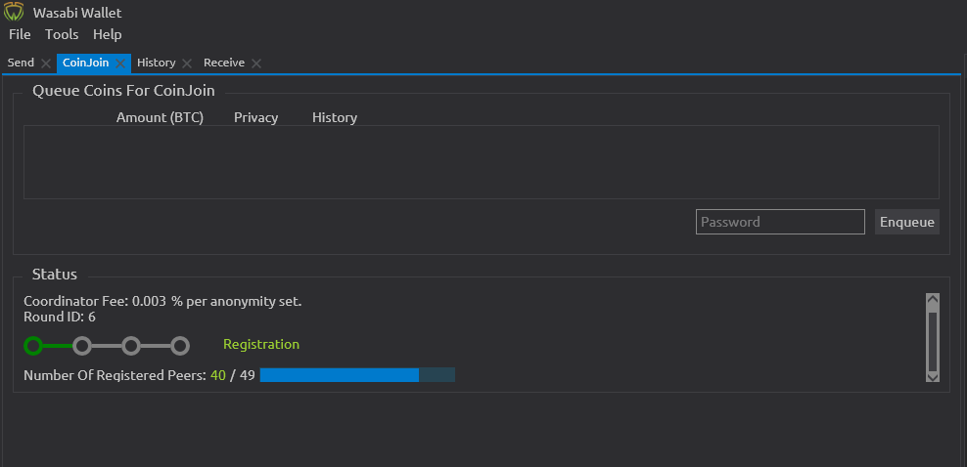Open the History tab in the tab bar

tap(156, 63)
